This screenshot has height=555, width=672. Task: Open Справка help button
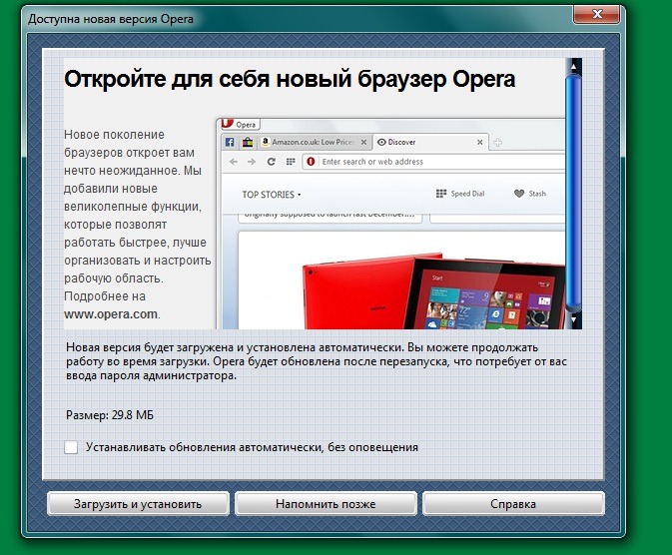513,503
